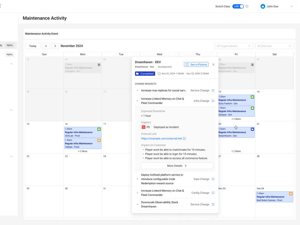Open external link for Downscale Observability Stack
300x225 pixels.
pyautogui.click(x=213, y=204)
